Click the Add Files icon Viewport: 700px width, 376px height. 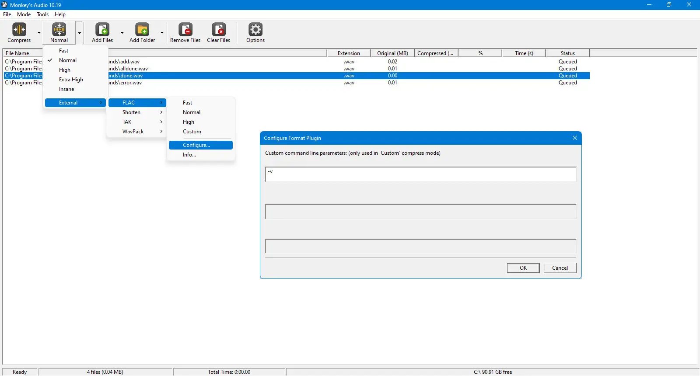[x=102, y=30]
